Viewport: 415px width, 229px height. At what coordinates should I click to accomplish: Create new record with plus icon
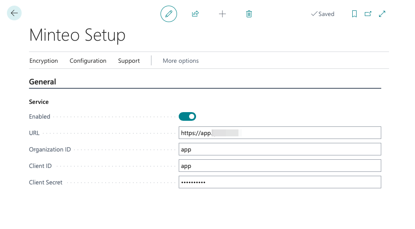[222, 14]
